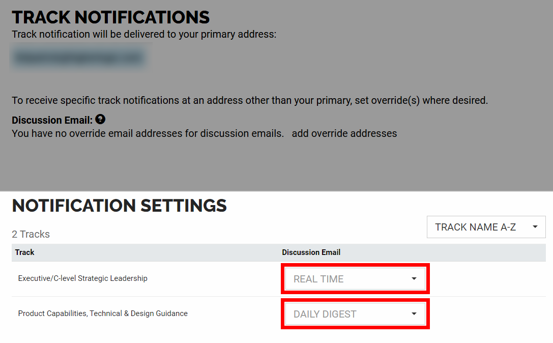The height and width of the screenshot is (343, 553).
Task: Click the NOTIFICATION SETTINGS heading
Action: tap(119, 206)
